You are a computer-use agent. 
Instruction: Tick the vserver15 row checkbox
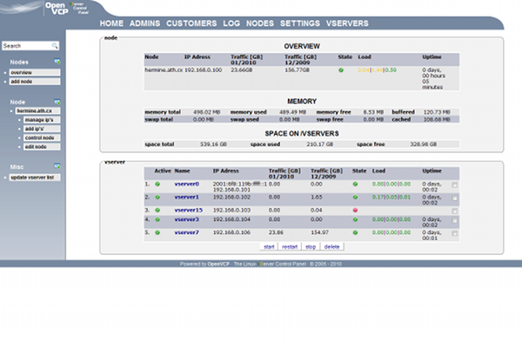[x=455, y=211]
